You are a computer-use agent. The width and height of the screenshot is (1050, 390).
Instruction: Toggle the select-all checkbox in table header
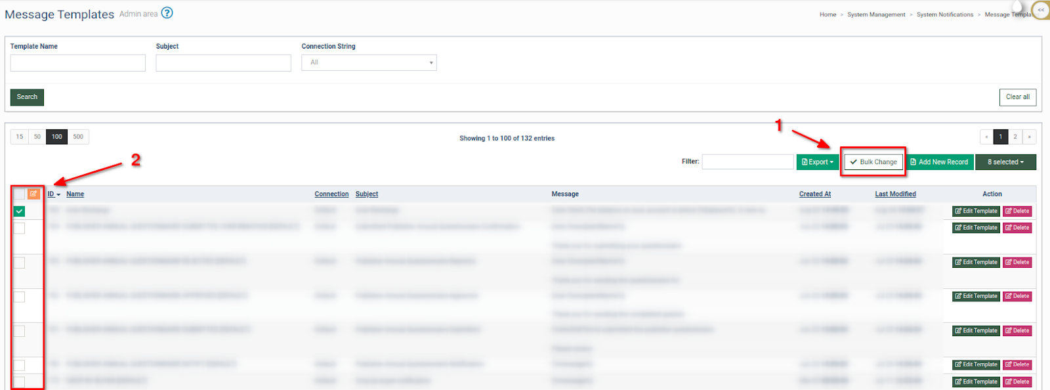pyautogui.click(x=19, y=194)
